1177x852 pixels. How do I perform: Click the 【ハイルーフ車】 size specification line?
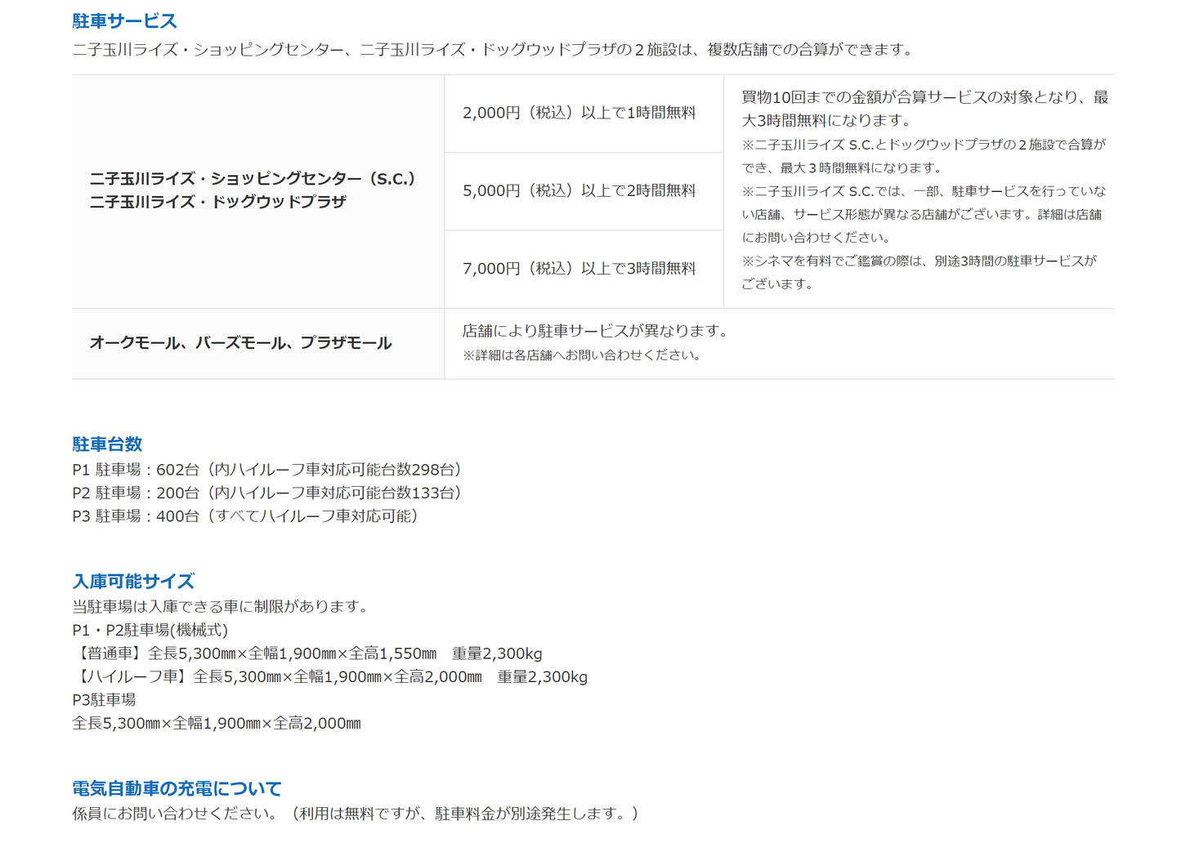point(330,676)
